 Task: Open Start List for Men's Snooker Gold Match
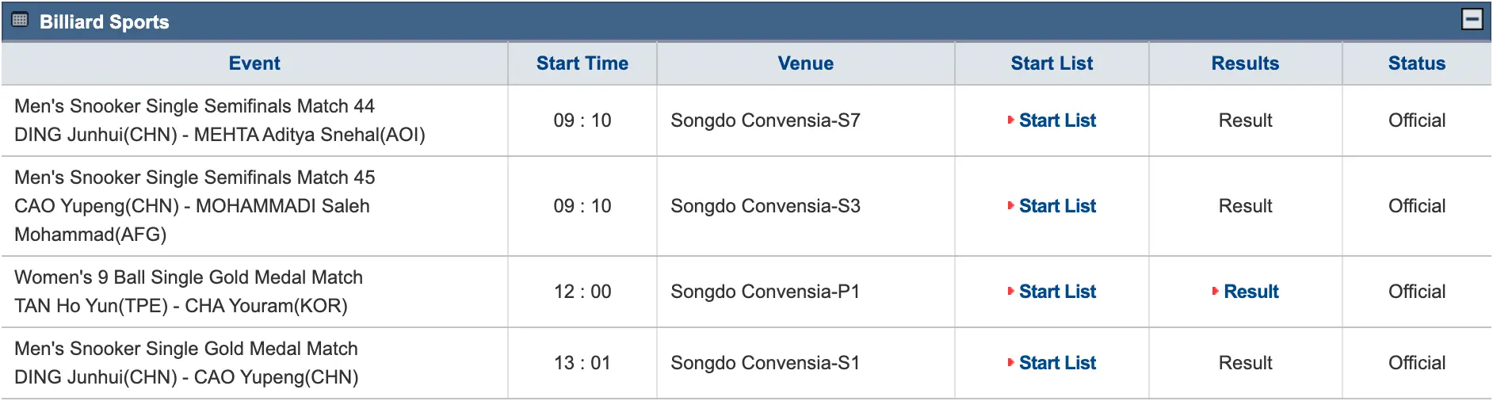point(1057,363)
